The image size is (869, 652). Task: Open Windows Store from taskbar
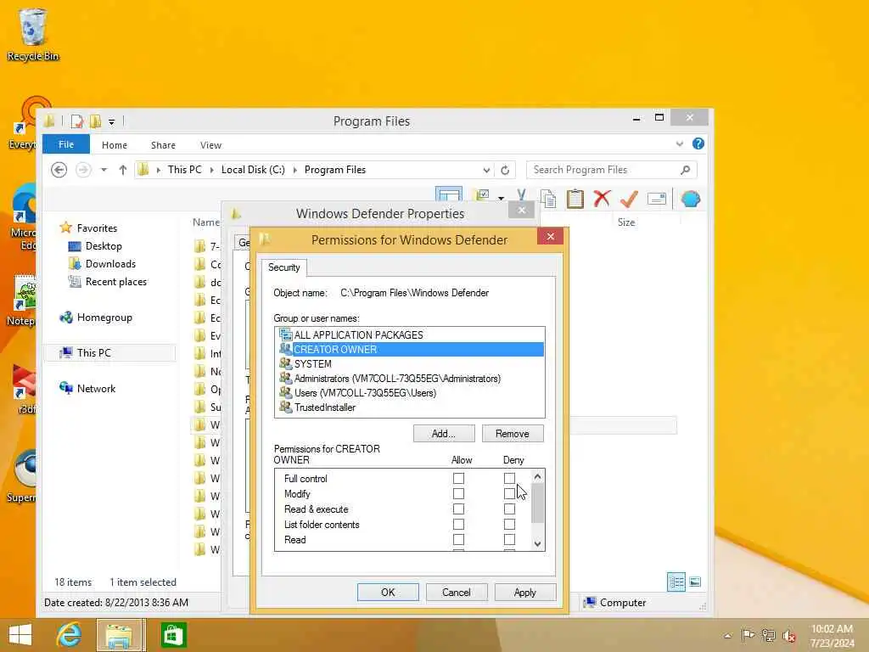point(173,635)
